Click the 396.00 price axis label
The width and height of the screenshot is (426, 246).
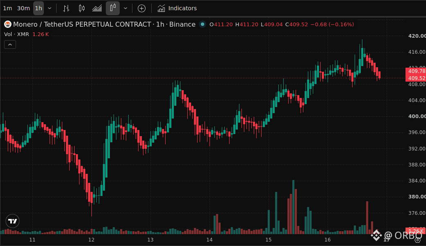pos(417,132)
